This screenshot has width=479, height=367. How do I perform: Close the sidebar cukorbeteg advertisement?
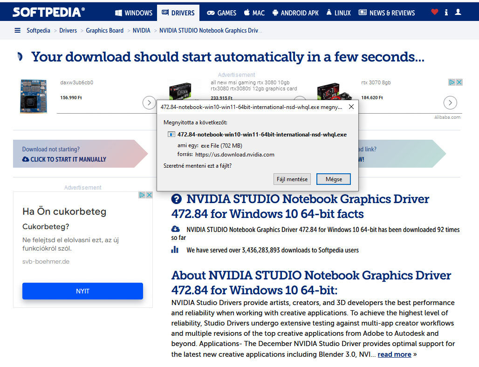[149, 195]
